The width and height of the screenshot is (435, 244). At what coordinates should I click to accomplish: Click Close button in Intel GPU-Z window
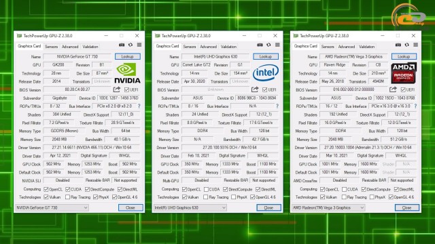(268, 208)
